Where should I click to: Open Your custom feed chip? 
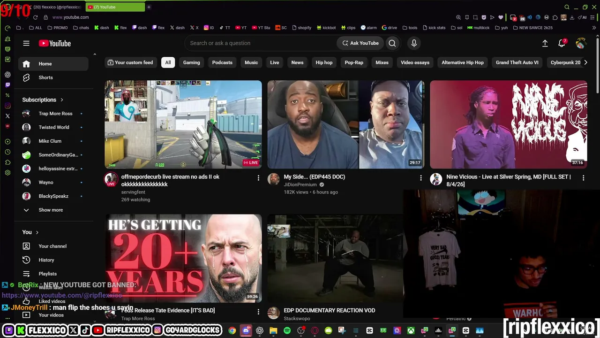pyautogui.click(x=130, y=62)
